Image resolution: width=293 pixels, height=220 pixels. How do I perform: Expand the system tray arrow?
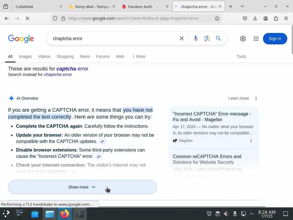click(252, 214)
